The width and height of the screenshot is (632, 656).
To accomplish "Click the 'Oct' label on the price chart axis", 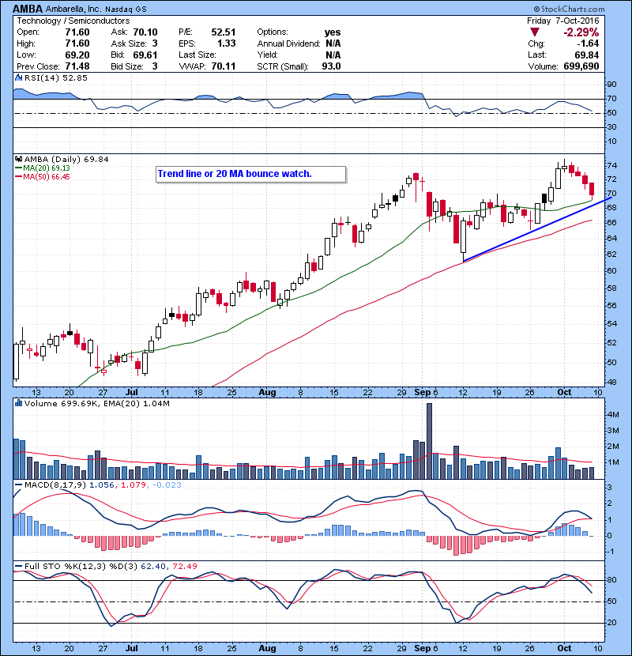I will 564,393.
